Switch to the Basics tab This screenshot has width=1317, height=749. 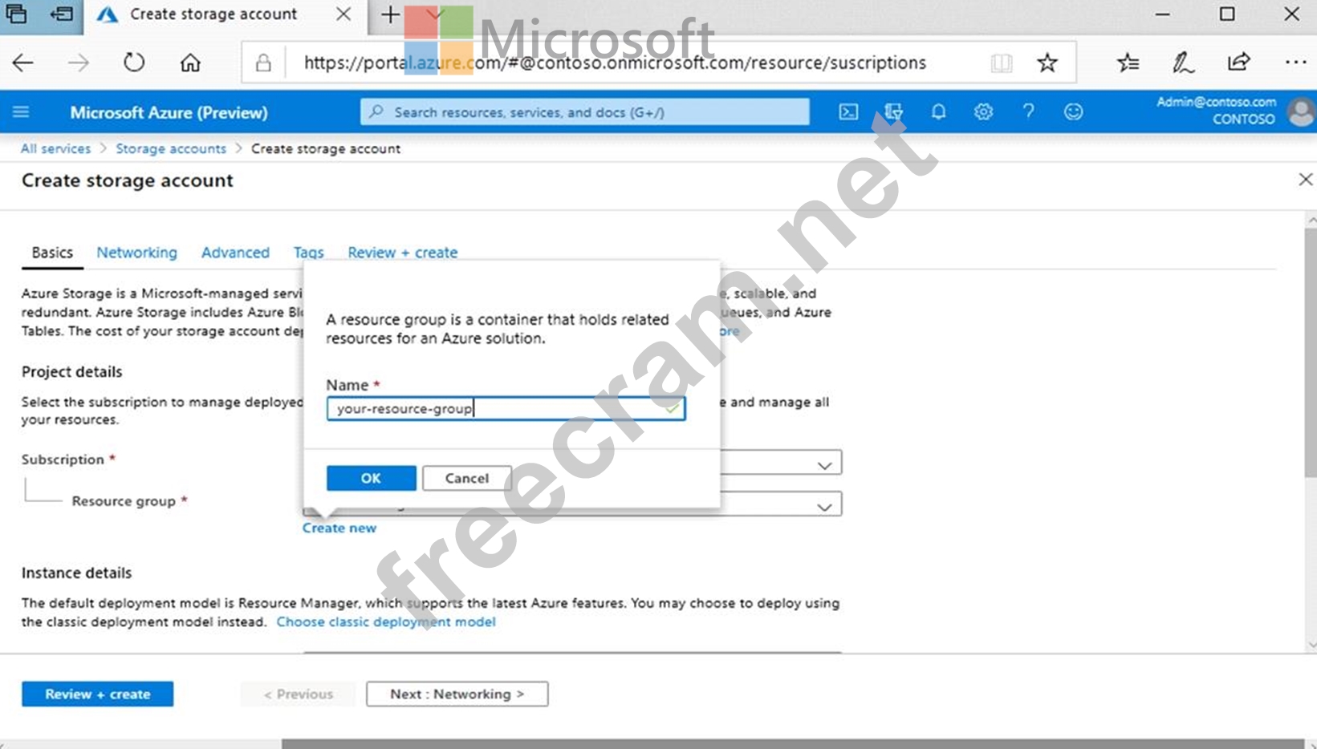(x=52, y=253)
